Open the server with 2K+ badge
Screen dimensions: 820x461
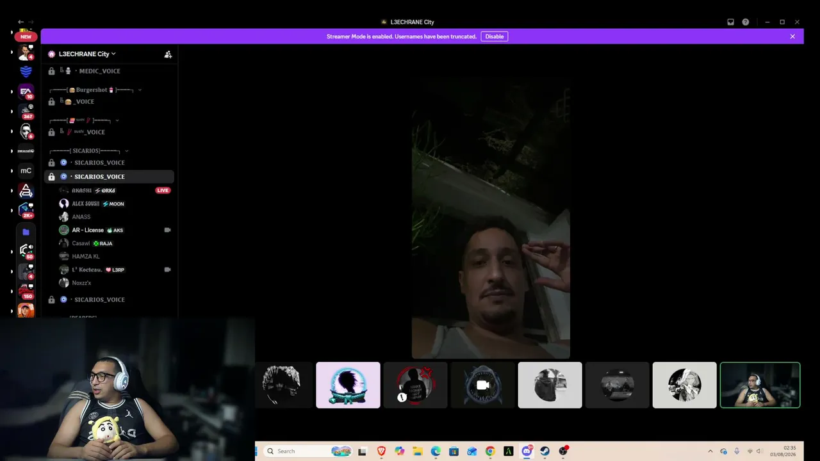coord(26,210)
